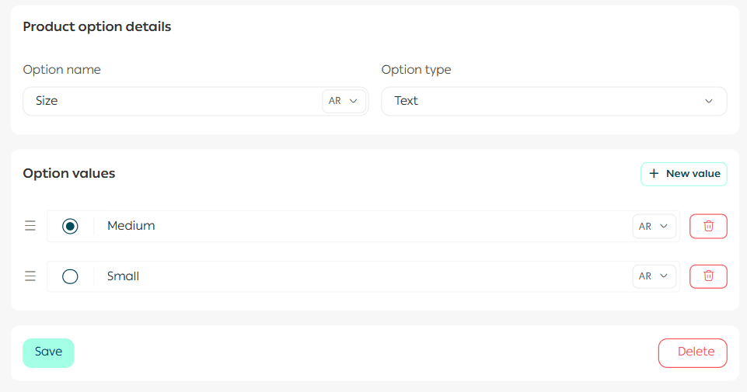This screenshot has height=392, width=747.
Task: Open the AR language selector for Medium
Action: (x=654, y=226)
